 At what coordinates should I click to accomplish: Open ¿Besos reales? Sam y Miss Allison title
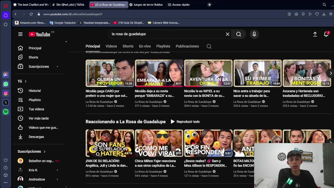click(205, 163)
